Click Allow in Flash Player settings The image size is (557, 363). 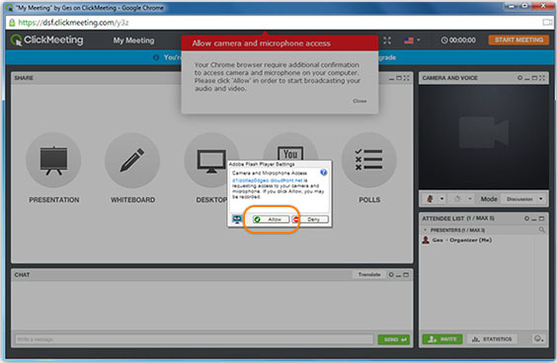point(271,219)
